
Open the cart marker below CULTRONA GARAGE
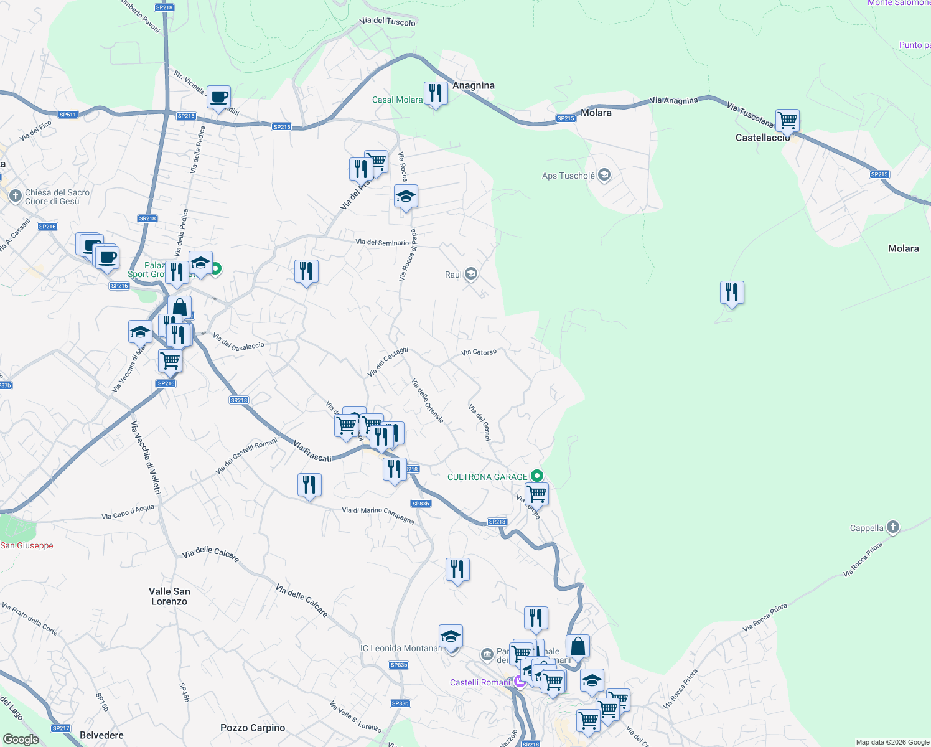536,495
